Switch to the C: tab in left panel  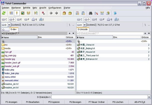[5, 29]
